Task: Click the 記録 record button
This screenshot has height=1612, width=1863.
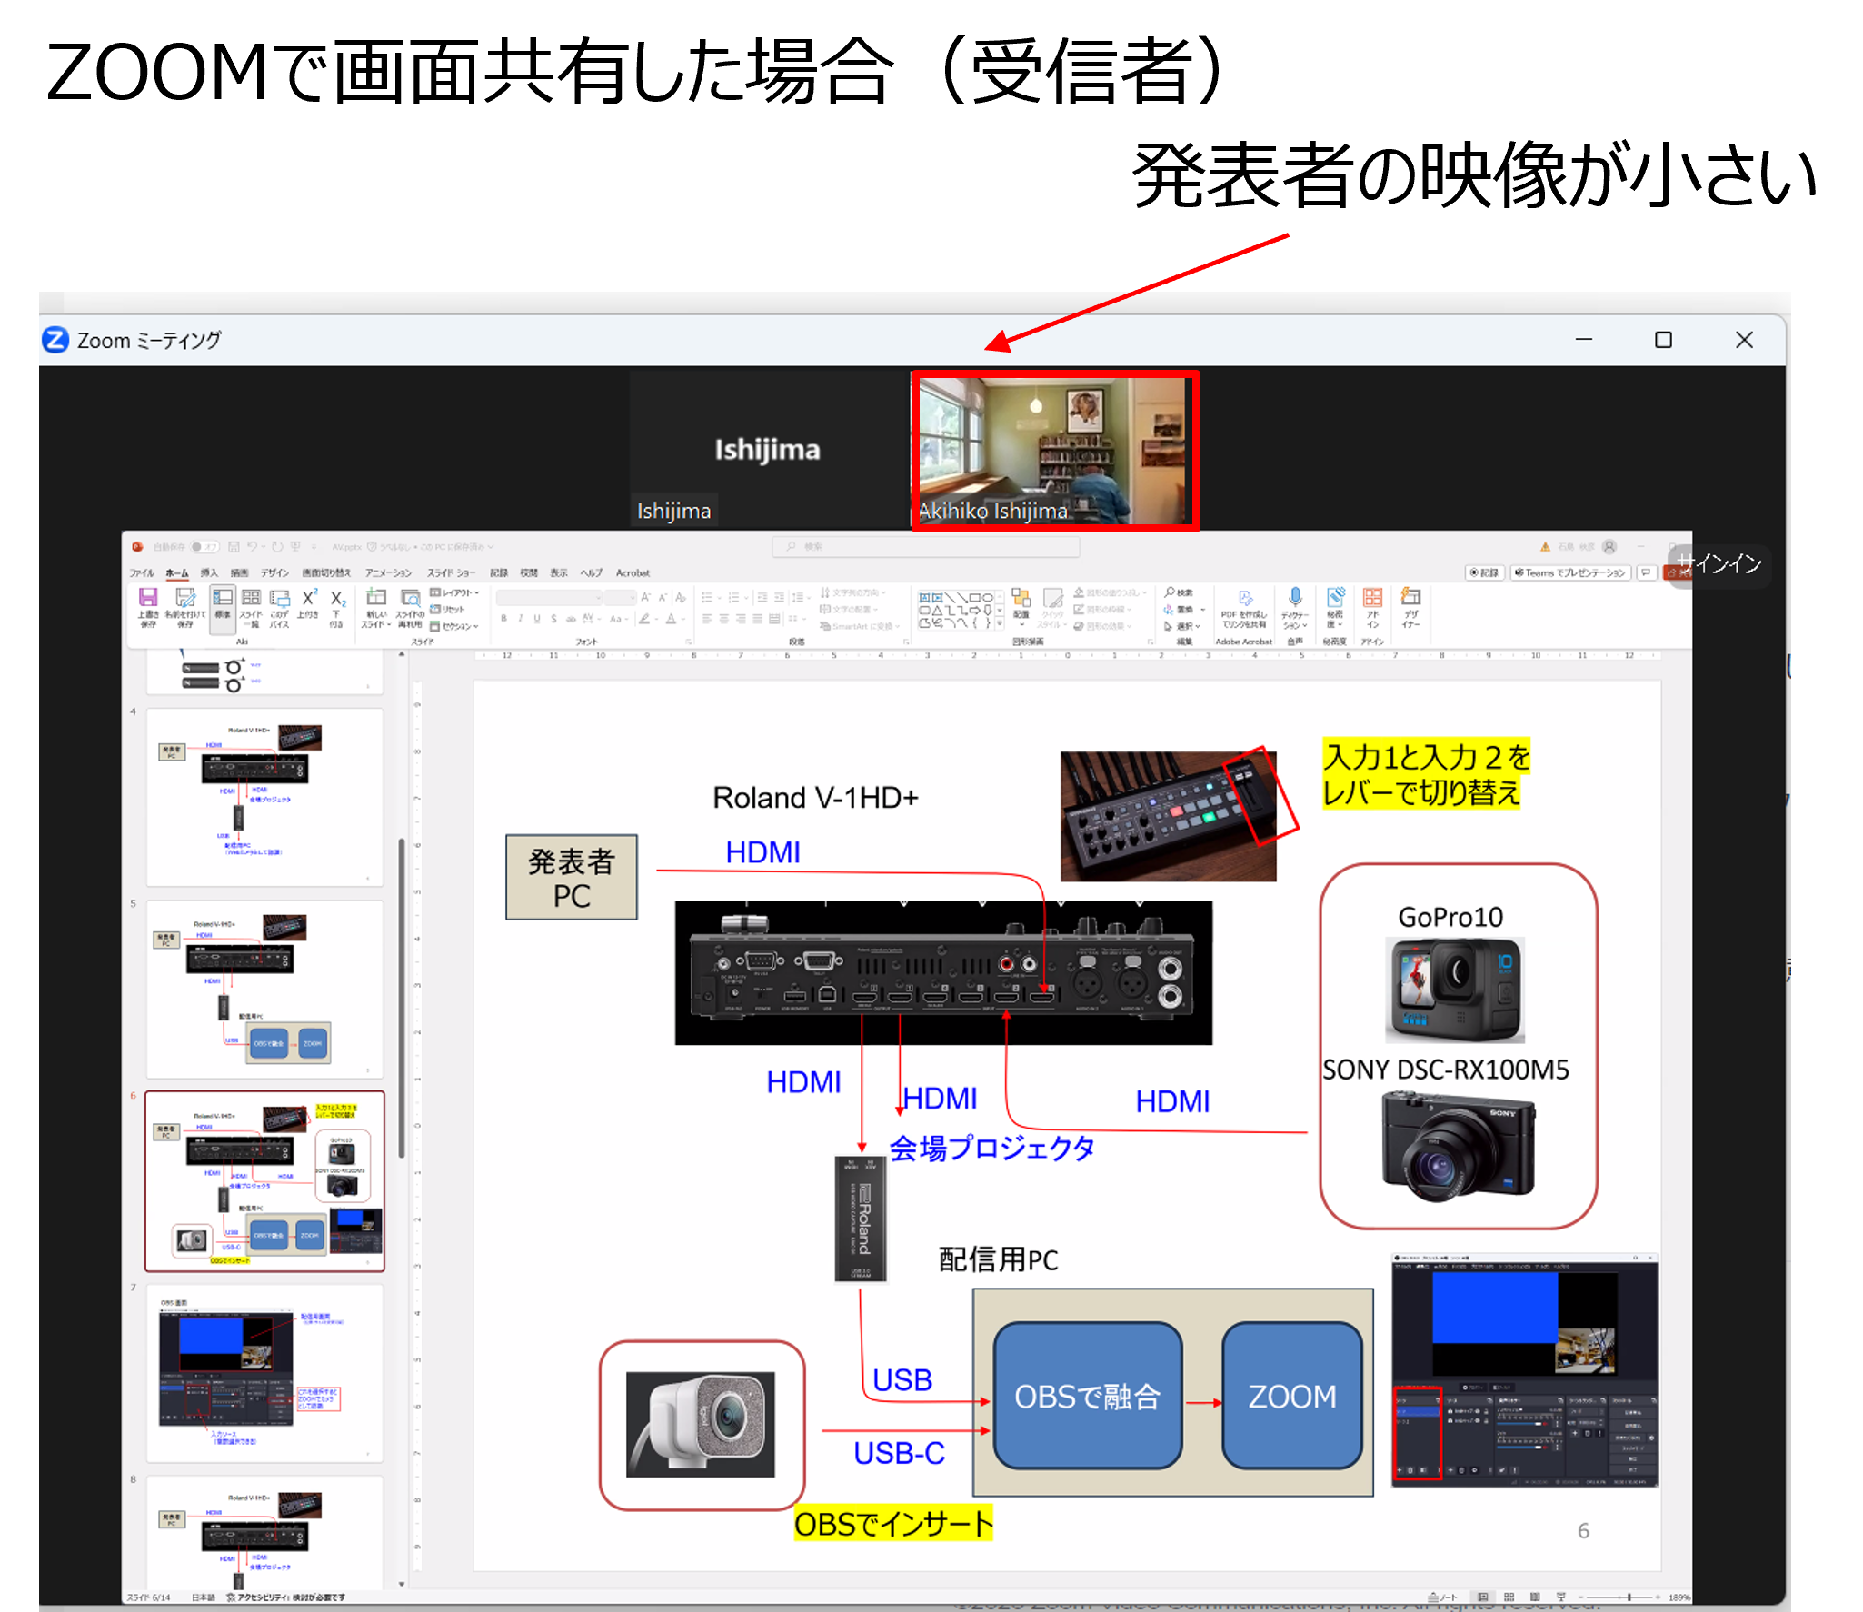Action: (1484, 573)
